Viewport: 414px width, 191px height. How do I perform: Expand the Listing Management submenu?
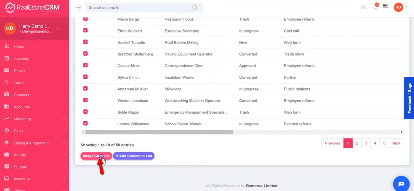(64, 143)
